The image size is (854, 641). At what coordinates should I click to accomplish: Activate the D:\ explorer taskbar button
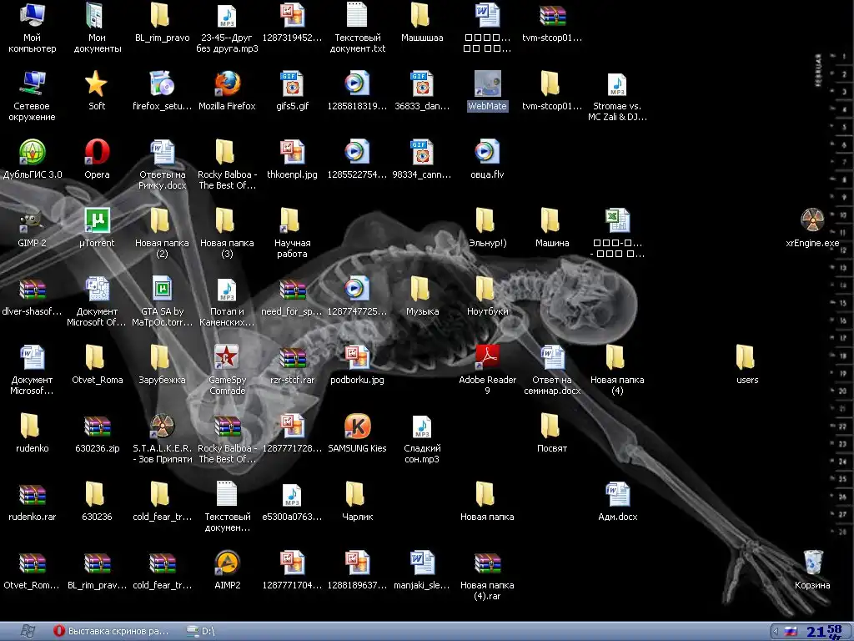(202, 631)
